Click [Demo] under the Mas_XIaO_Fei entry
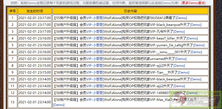The height and width of the screenshot is (109, 222). pos(59,105)
